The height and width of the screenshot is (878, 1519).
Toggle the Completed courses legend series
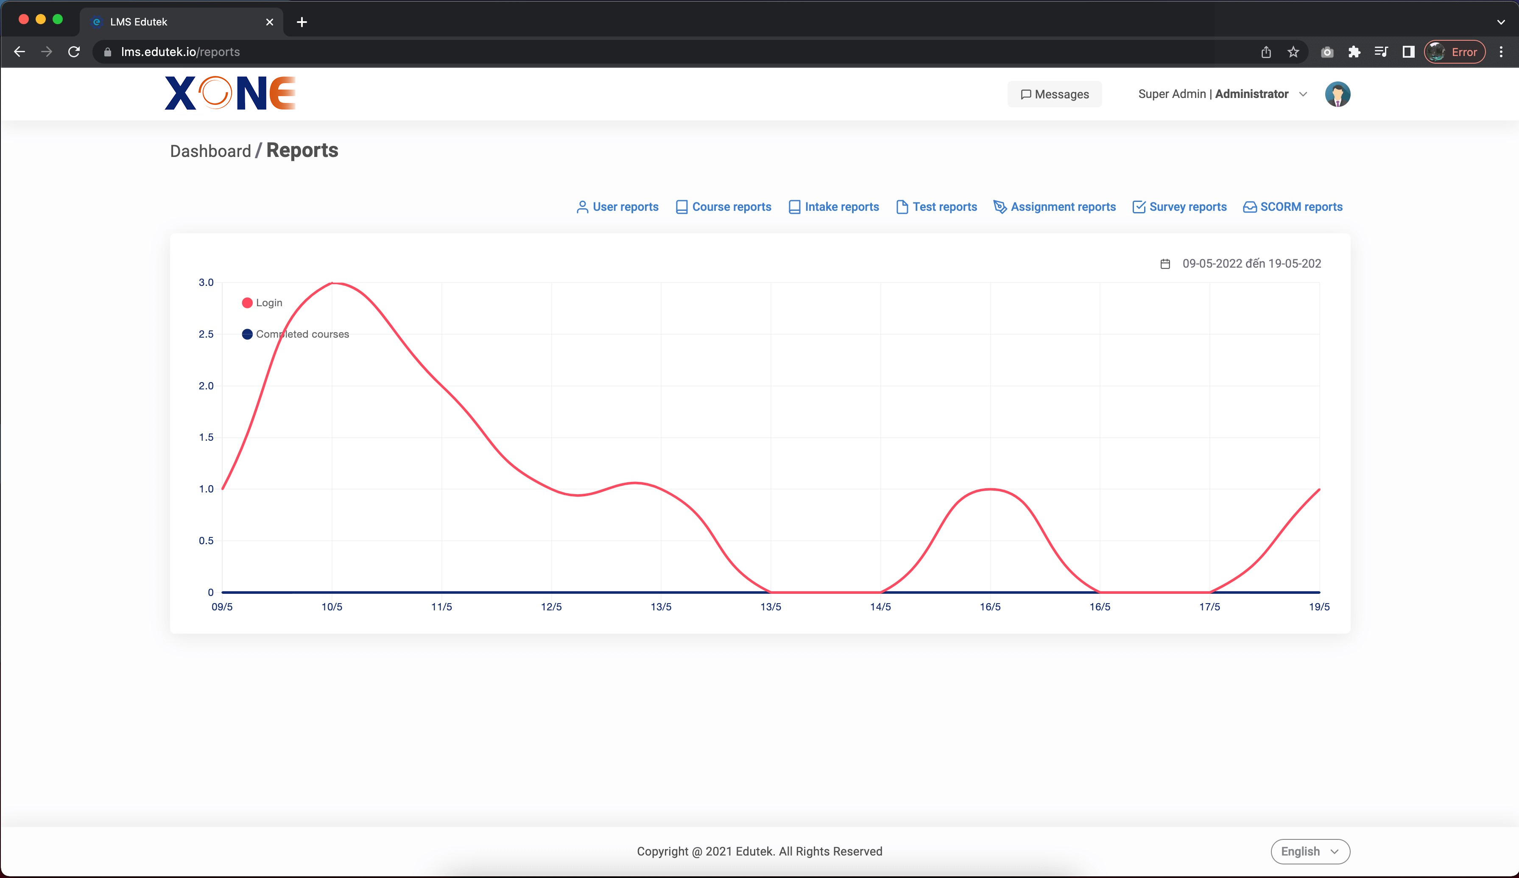point(295,334)
